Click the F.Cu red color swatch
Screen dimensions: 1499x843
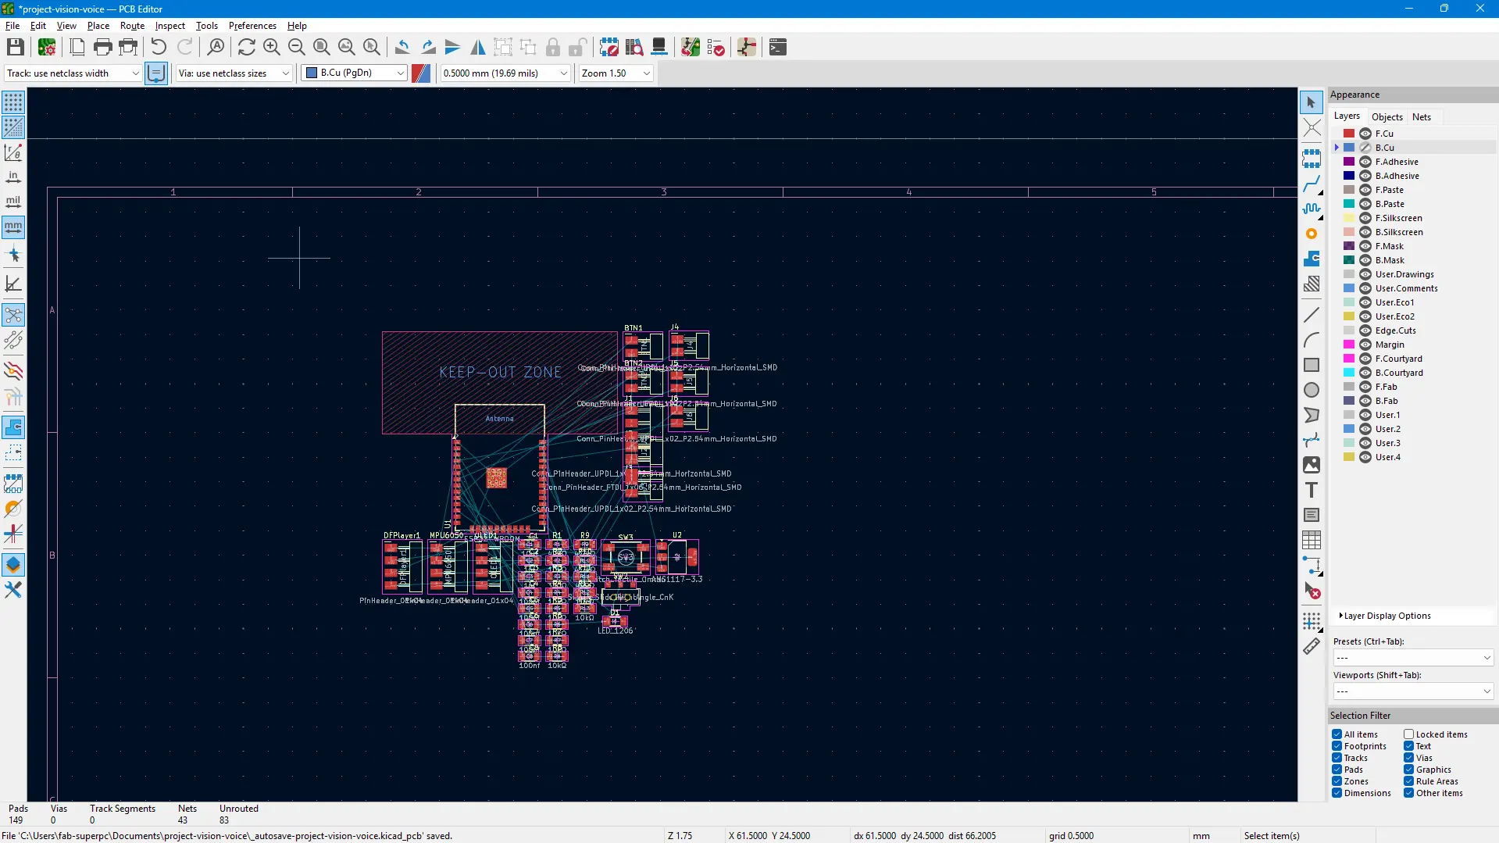pyautogui.click(x=1349, y=134)
